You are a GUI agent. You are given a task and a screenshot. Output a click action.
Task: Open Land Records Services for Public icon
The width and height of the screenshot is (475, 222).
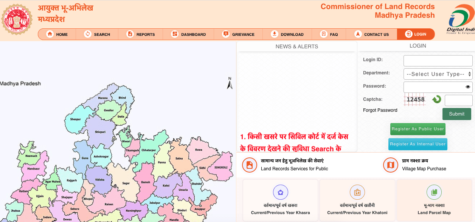250,165
